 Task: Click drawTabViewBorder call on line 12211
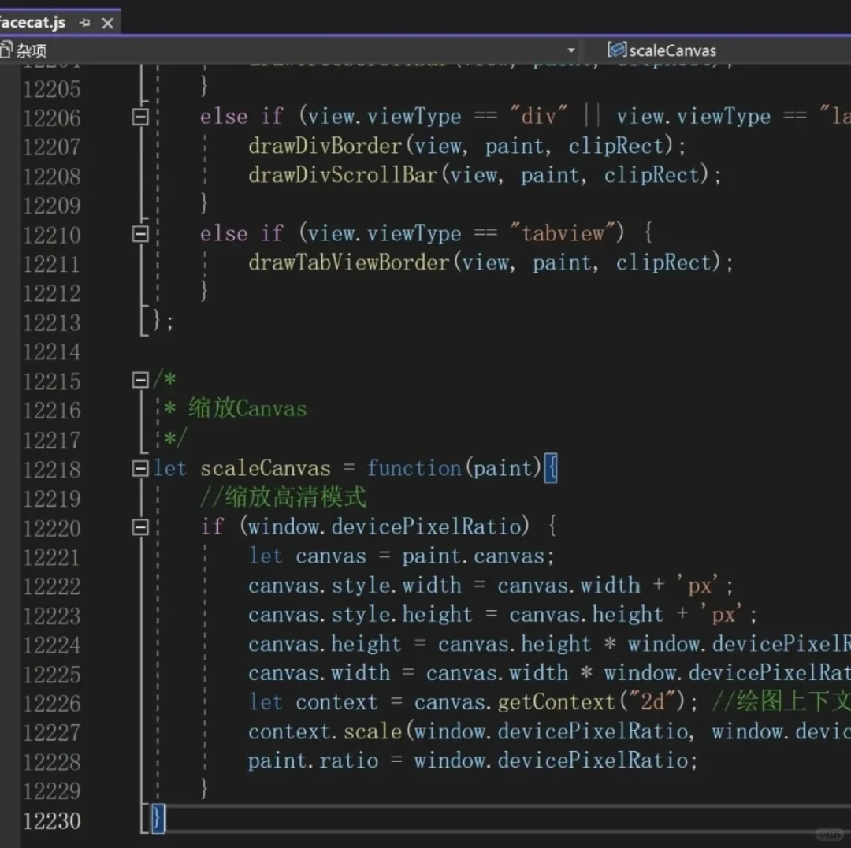(x=349, y=262)
